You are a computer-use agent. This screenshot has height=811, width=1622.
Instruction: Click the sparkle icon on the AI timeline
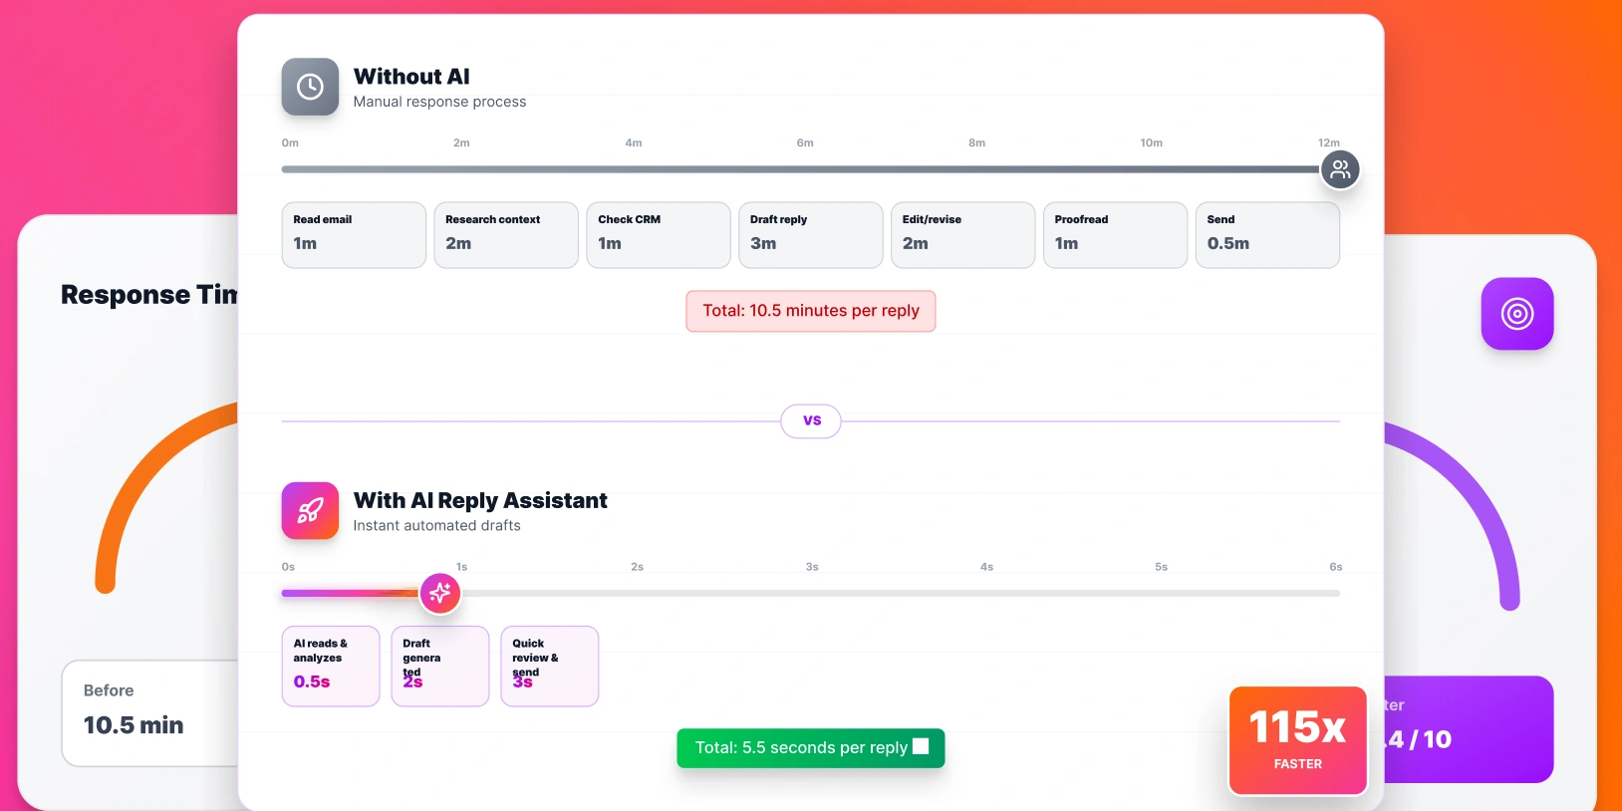click(x=439, y=594)
